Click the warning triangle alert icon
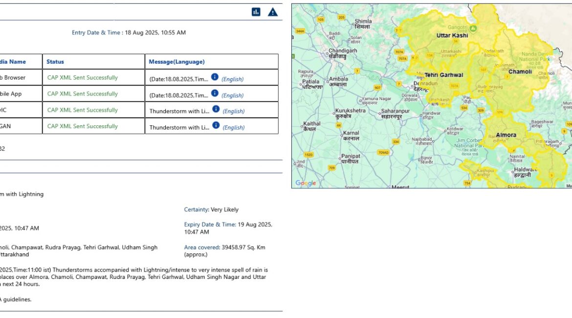 [273, 12]
